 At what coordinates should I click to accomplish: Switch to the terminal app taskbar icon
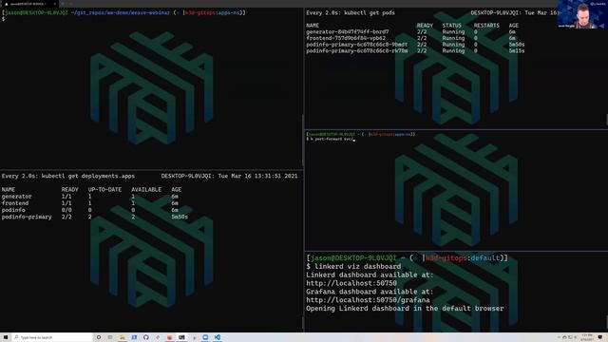181,337
